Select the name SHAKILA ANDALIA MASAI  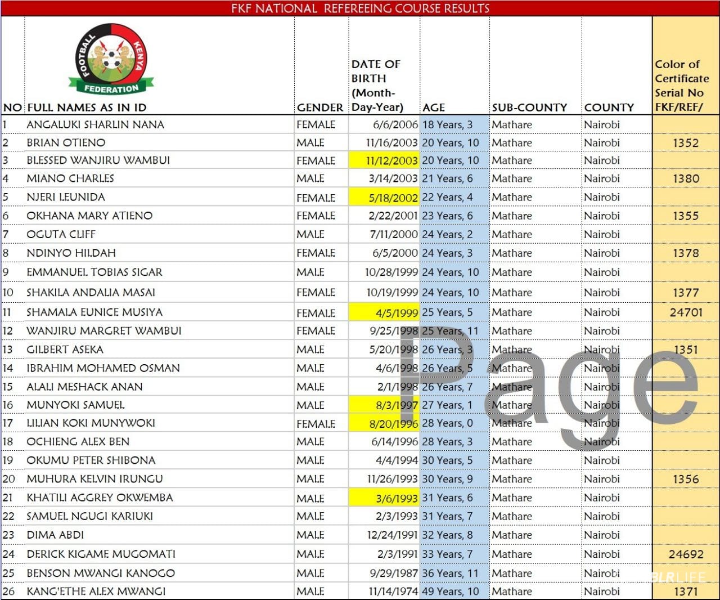click(91, 292)
